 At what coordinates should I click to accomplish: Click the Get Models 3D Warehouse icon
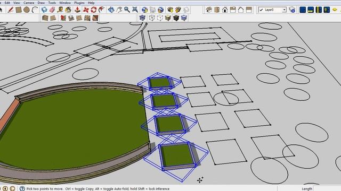(170, 10)
